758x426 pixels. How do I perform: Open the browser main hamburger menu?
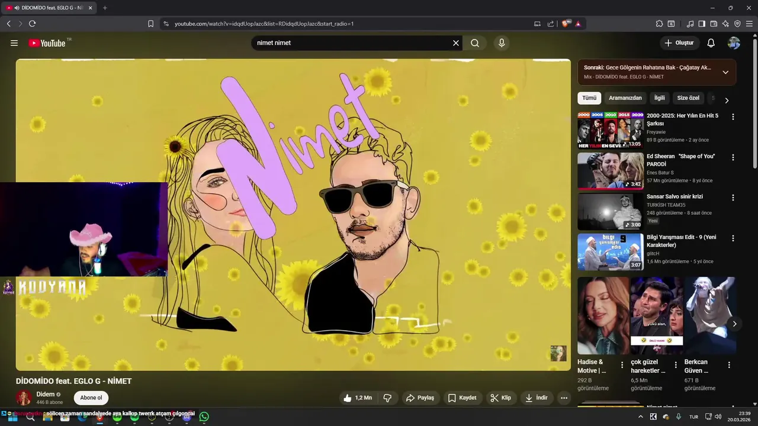coord(750,24)
